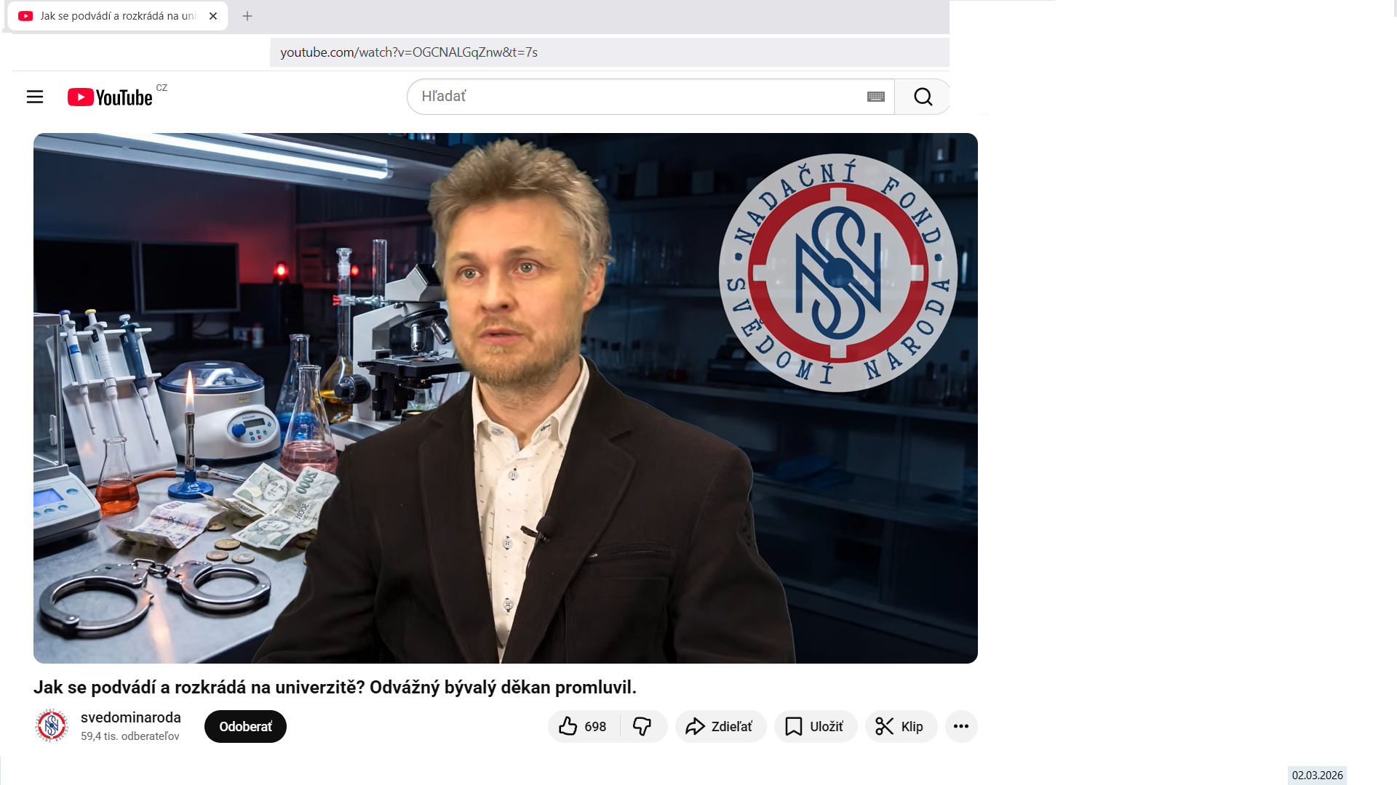Open the on-screen keyboard icon

875,97
